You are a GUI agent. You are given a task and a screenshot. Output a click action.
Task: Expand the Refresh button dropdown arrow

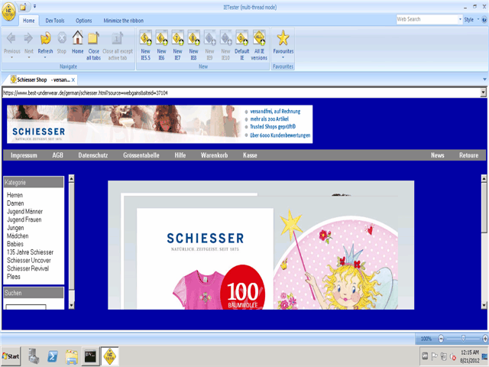(x=45, y=58)
